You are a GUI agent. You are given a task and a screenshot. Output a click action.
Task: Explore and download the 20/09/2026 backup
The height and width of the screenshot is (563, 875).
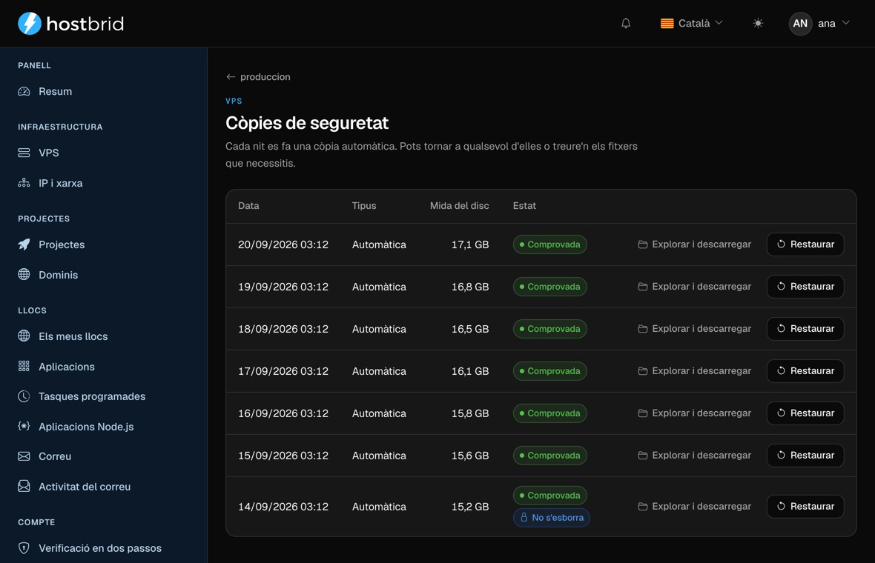694,244
